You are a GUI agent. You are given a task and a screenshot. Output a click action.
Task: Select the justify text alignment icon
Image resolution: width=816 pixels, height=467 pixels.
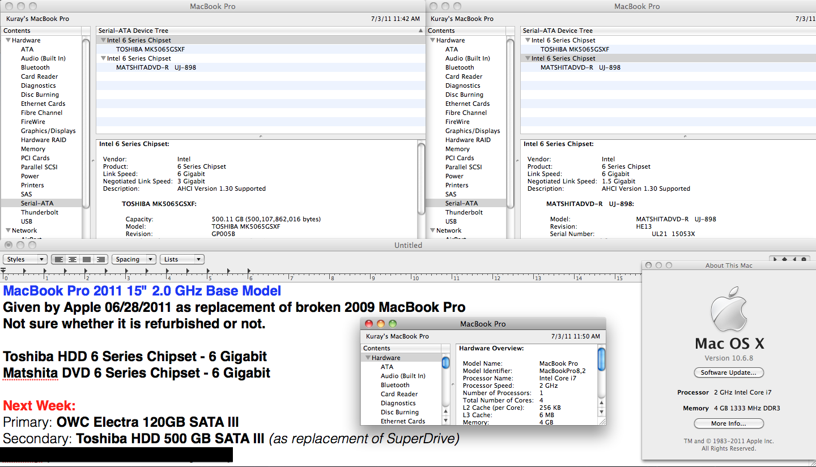[x=87, y=259]
